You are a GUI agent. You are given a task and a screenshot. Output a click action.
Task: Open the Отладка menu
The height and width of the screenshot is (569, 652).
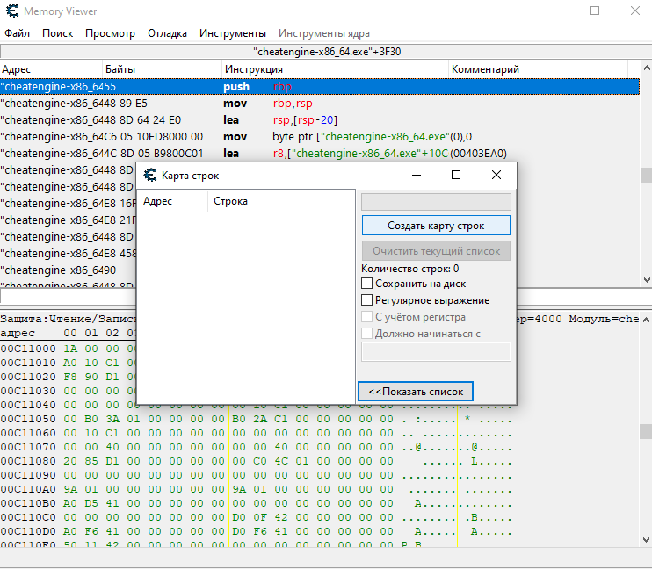[x=167, y=33]
